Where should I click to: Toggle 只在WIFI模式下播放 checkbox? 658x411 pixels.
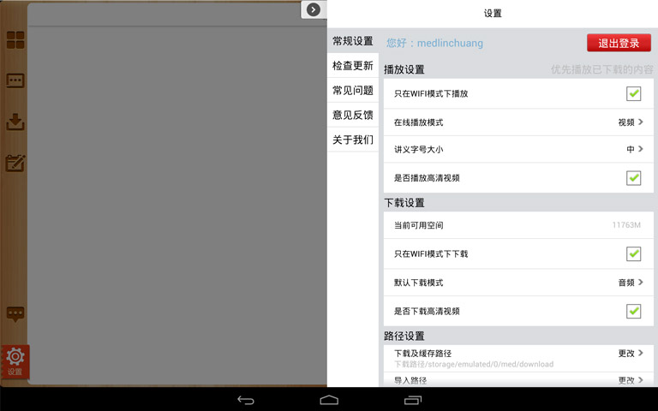633,93
